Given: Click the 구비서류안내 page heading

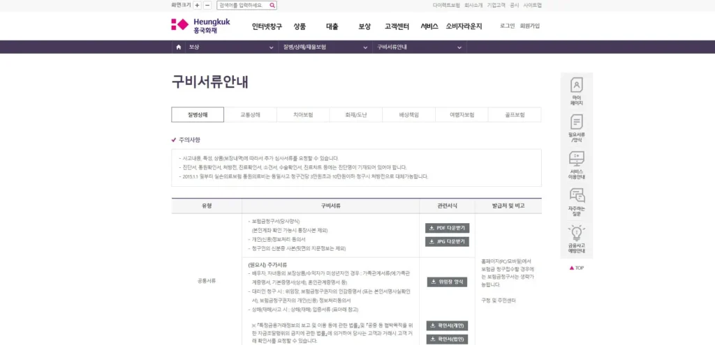Looking at the screenshot, I should point(209,81).
